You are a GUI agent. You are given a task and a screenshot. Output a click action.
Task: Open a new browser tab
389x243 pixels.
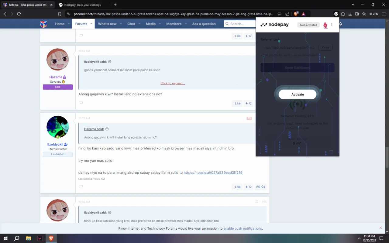coord(115,5)
